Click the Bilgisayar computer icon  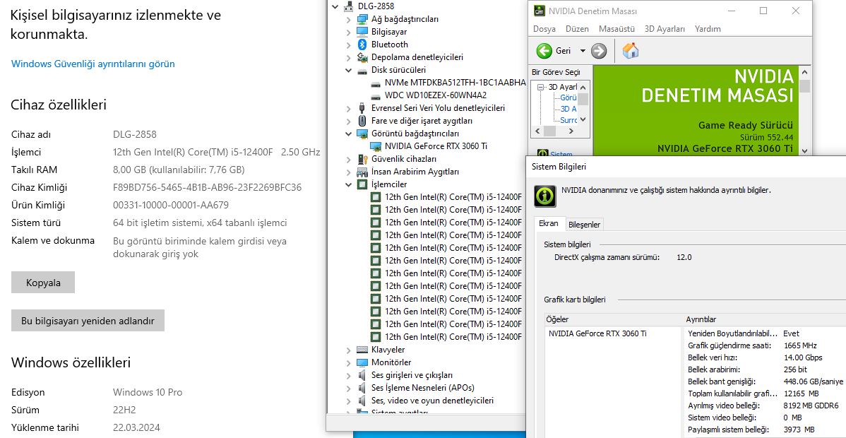pos(362,31)
